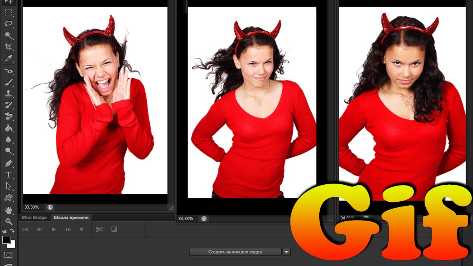Select the Lasso tool

(x=8, y=24)
